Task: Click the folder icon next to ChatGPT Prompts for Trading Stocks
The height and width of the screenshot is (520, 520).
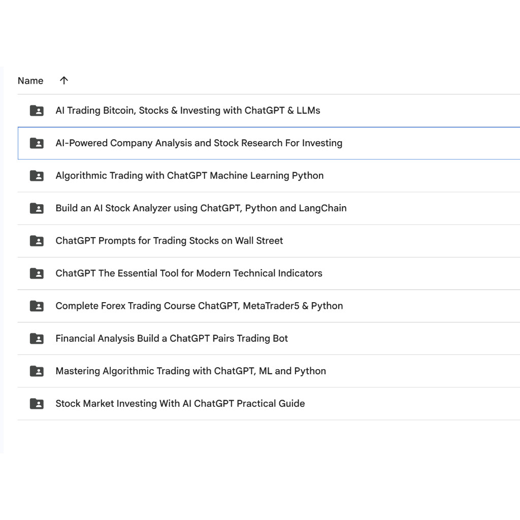Action: pyautogui.click(x=36, y=241)
